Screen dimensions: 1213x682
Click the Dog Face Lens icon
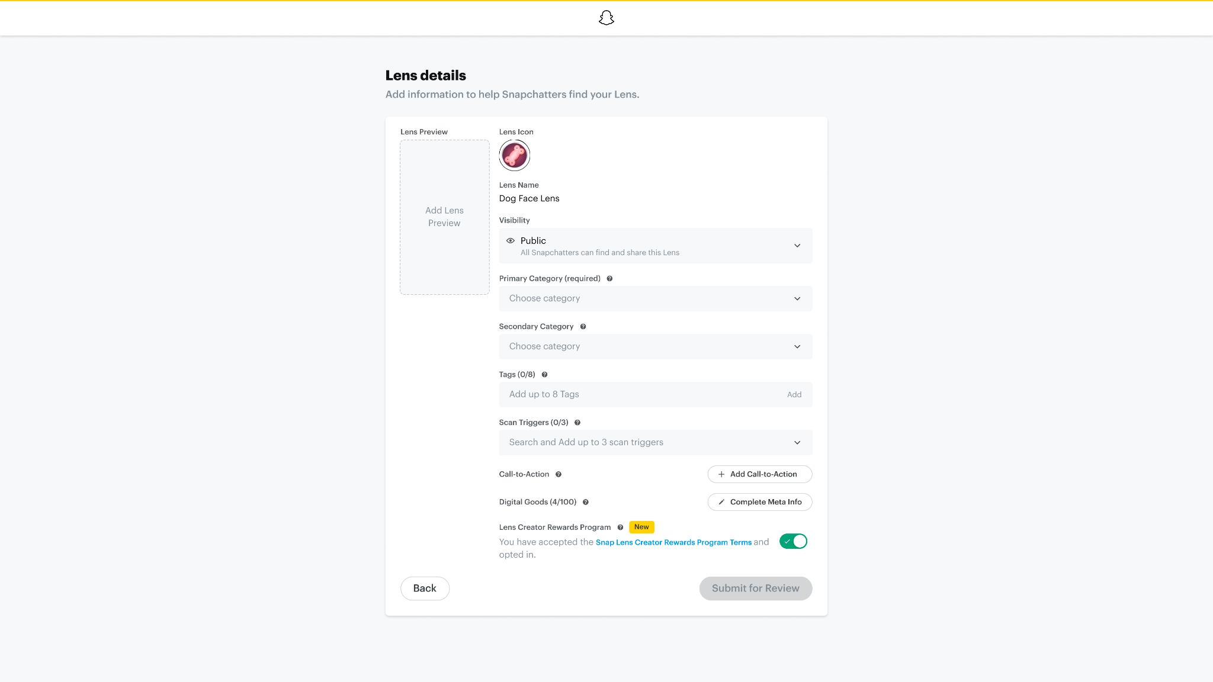tap(514, 156)
